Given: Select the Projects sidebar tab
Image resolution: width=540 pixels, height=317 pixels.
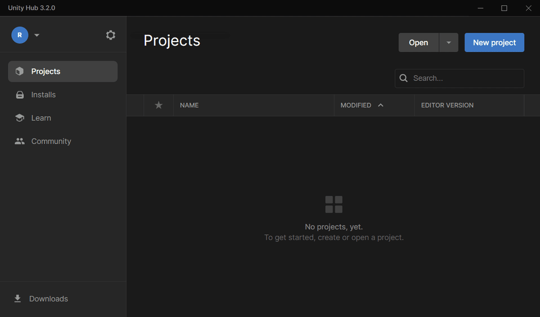Looking at the screenshot, I should click(63, 72).
